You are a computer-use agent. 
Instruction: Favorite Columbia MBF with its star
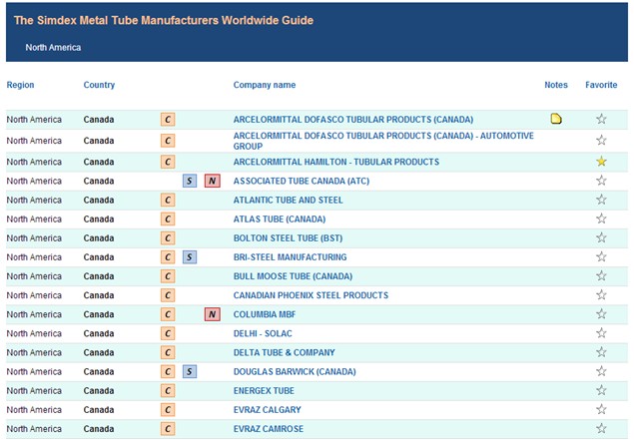pos(601,313)
